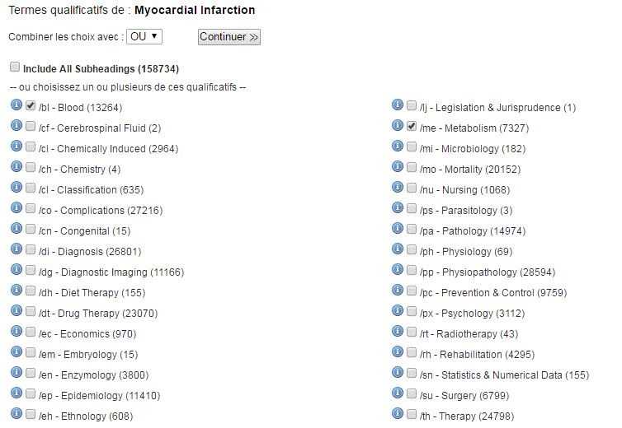View info for Drug Therapy subheading
This screenshot has width=622, height=428.
tap(16, 311)
